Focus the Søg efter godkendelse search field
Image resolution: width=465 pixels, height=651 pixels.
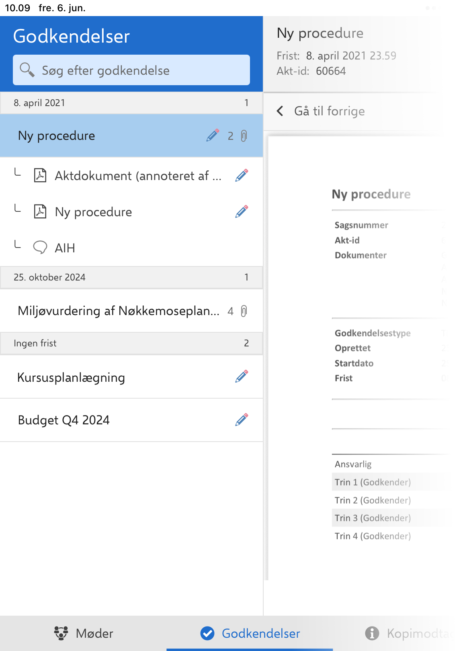pos(131,70)
